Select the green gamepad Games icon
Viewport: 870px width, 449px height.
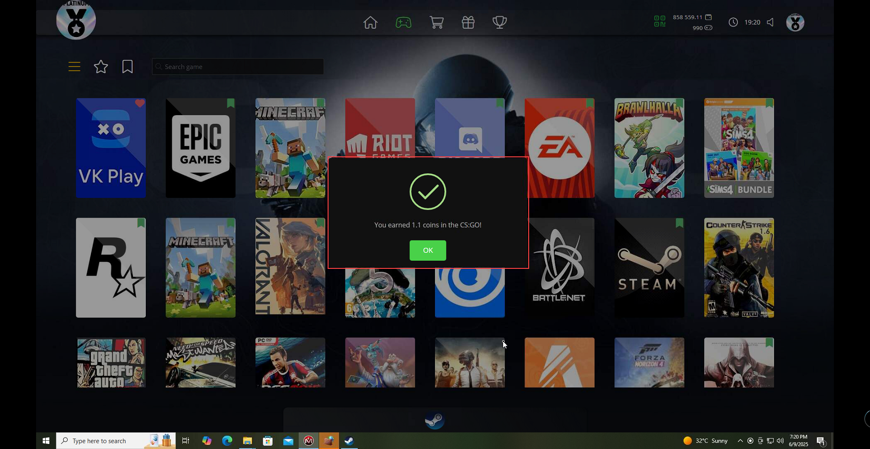tap(403, 22)
